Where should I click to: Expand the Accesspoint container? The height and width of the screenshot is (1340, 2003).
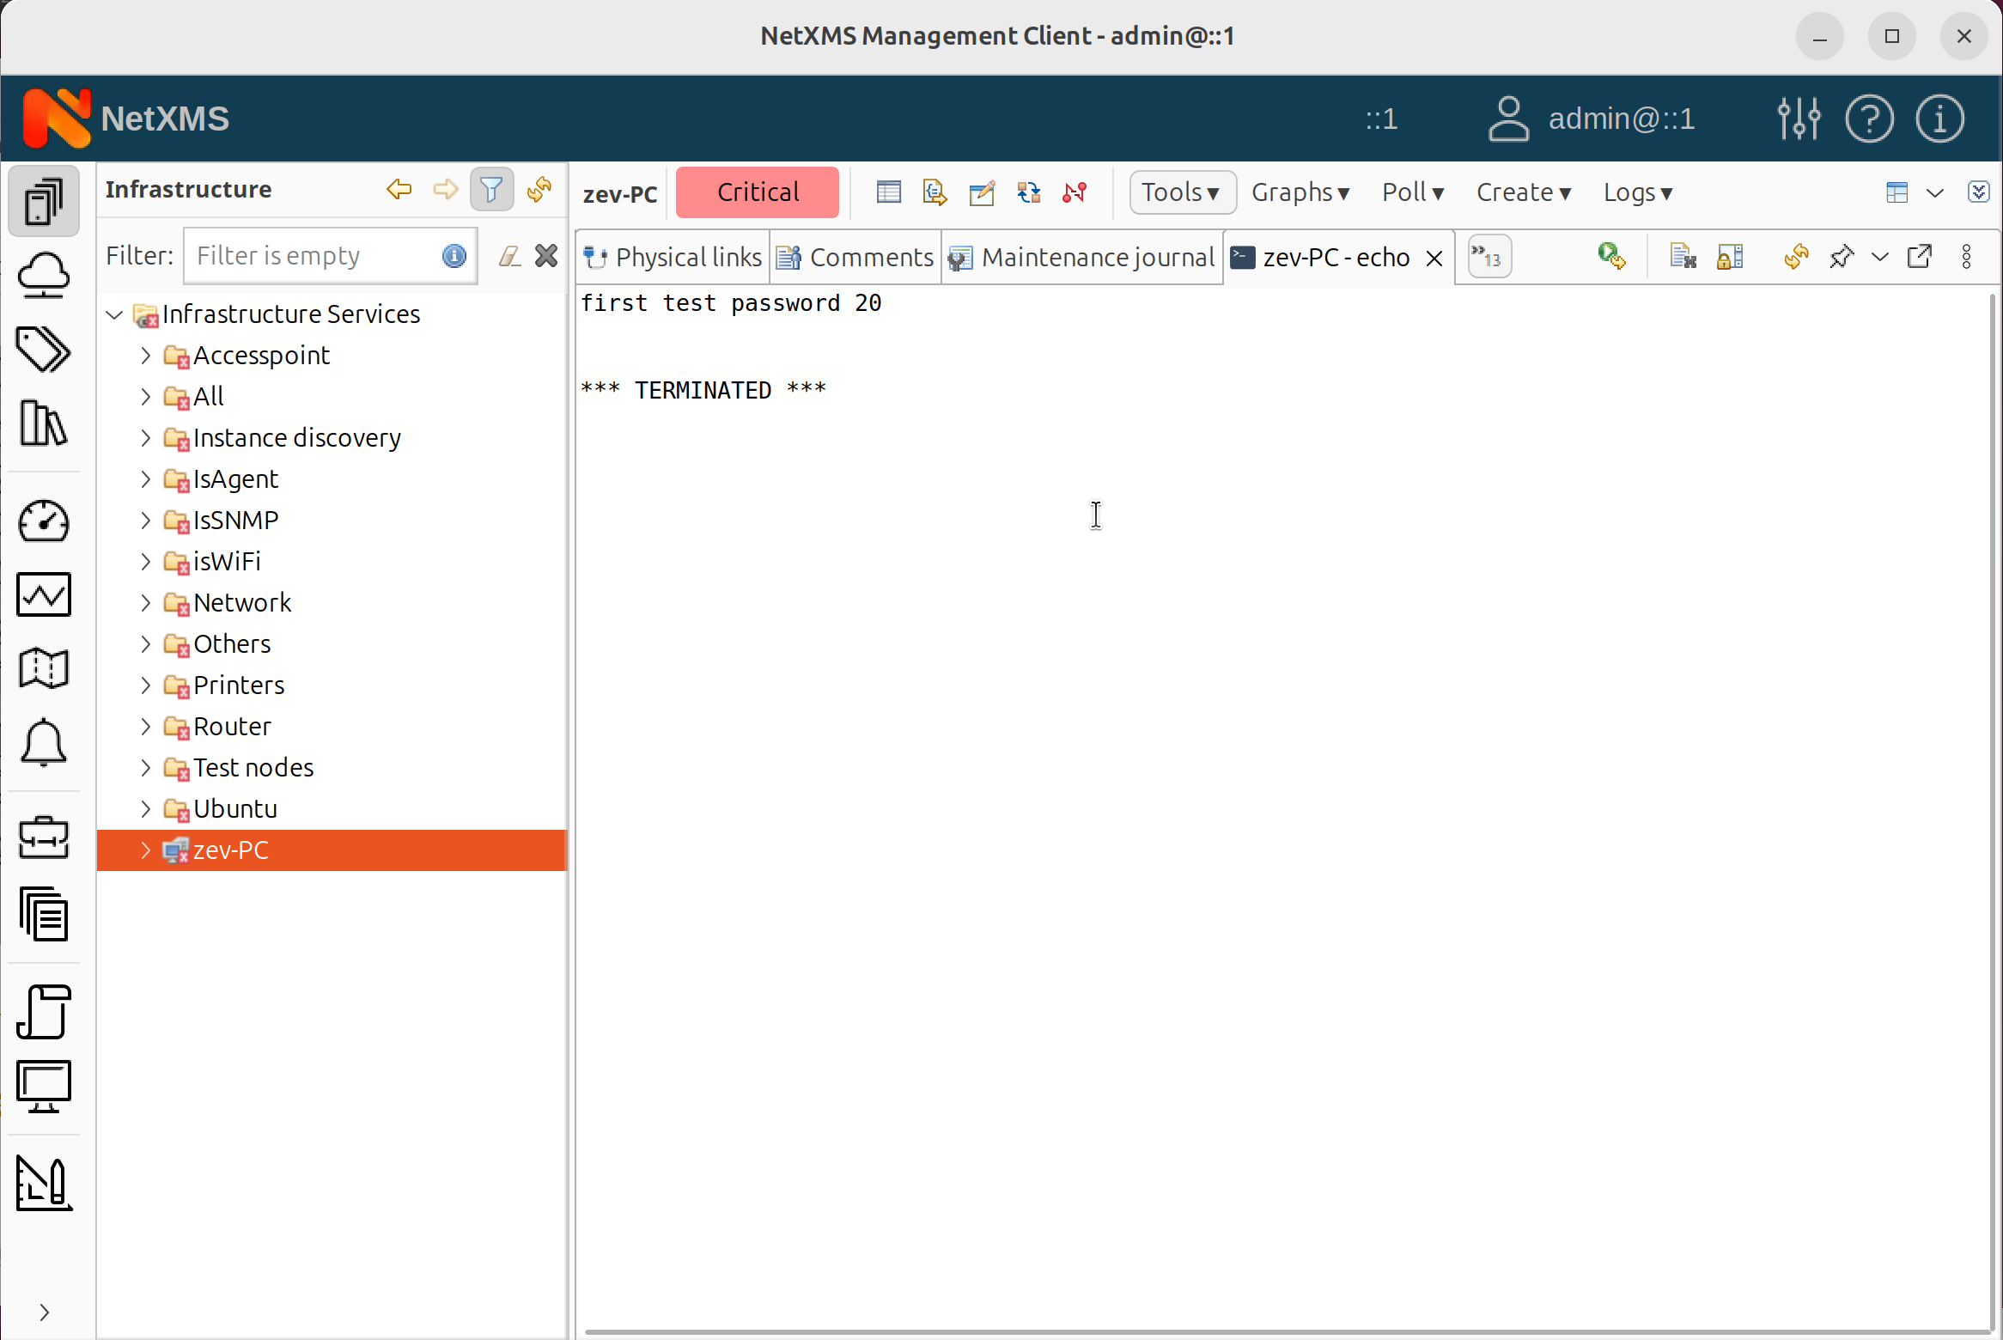(x=145, y=356)
